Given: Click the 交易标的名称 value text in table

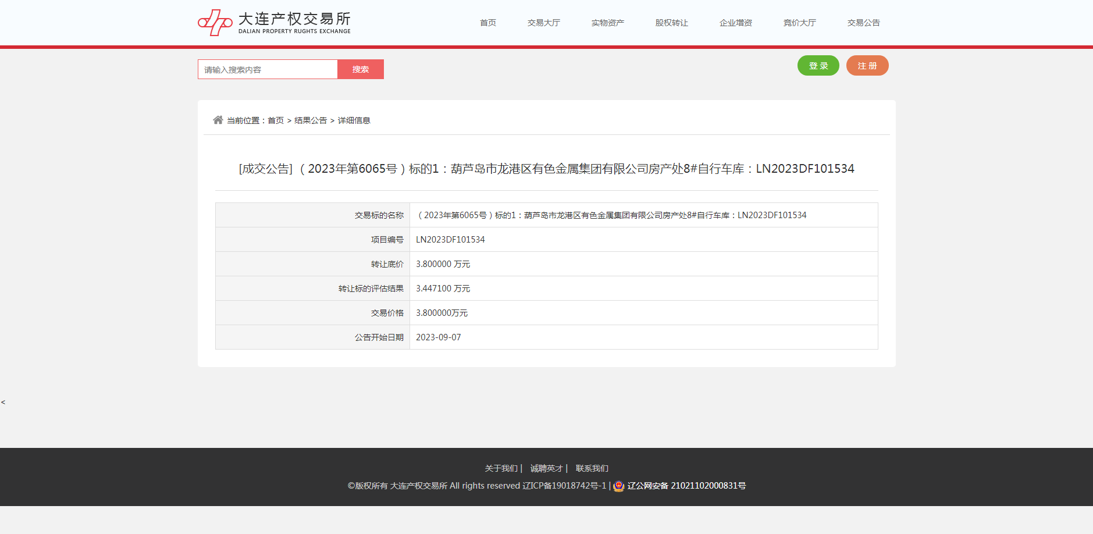Looking at the screenshot, I should (x=611, y=215).
